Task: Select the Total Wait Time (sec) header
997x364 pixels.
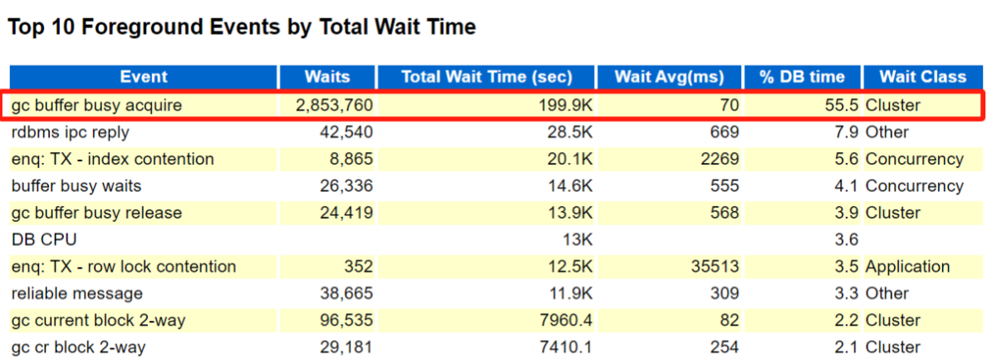Action: point(487,77)
